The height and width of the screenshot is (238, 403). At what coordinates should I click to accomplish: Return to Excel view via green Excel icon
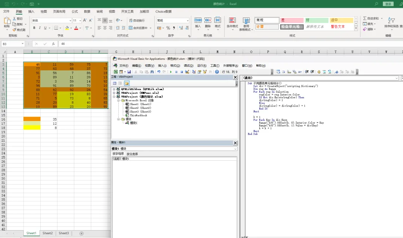(116, 72)
